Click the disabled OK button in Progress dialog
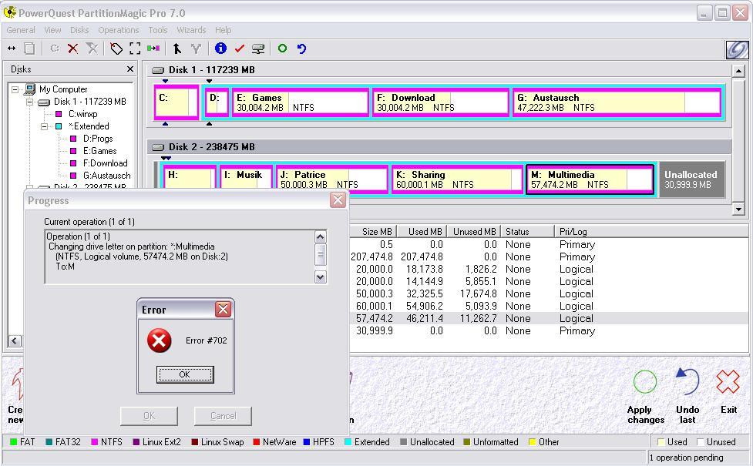 (x=149, y=416)
